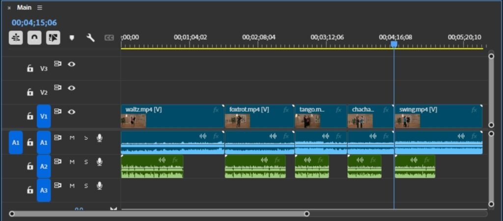
Task: Toggle the Linked Selection icon
Action: pos(53,38)
